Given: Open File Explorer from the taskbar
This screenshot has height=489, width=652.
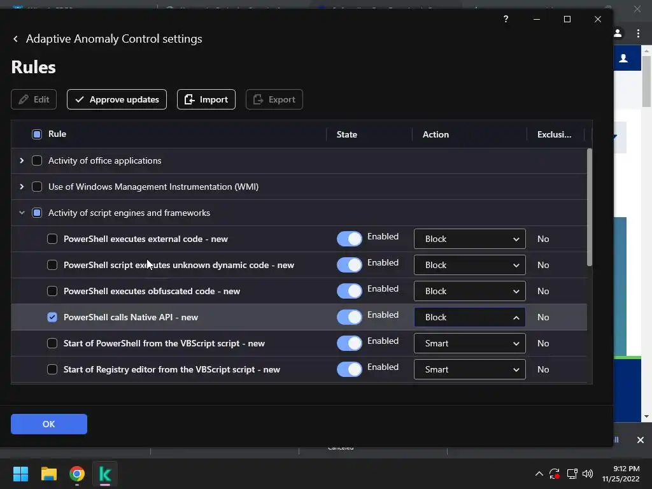Looking at the screenshot, I should click(48, 474).
